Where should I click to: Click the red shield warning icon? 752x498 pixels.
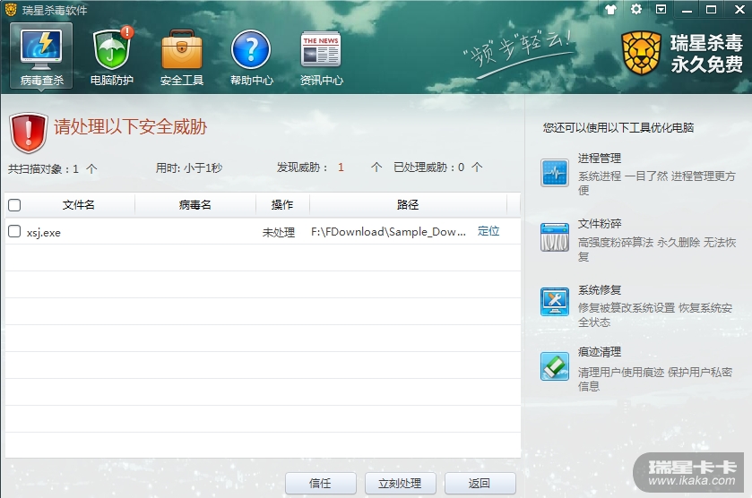(x=28, y=133)
